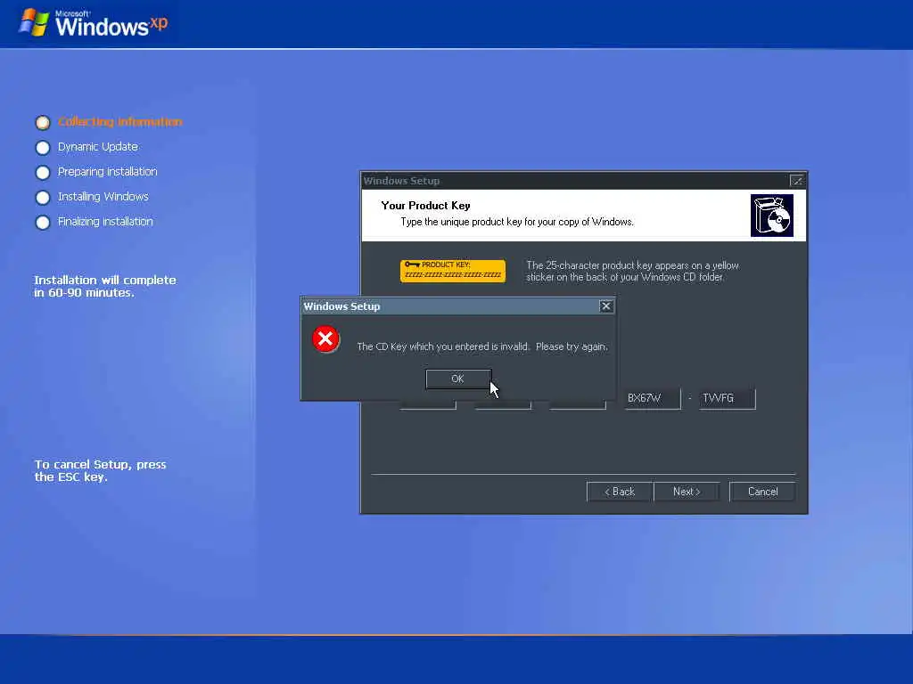This screenshot has width=913, height=684.
Task: Click the 'To cancel Setup, press the ESC key' text
Action: [x=100, y=470]
